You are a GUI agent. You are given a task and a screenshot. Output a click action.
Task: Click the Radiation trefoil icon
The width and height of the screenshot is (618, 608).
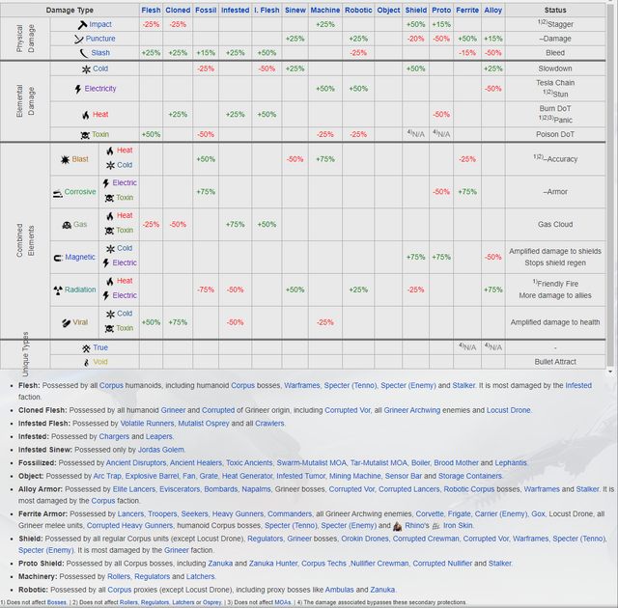coord(58,290)
